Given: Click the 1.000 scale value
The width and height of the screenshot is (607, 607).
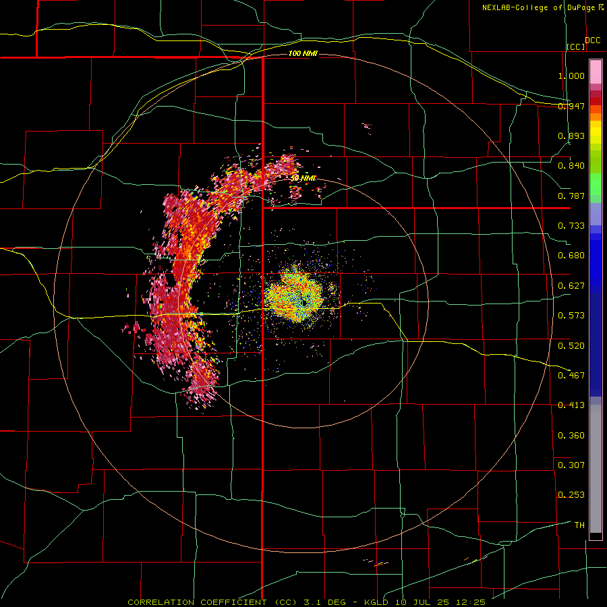Looking at the screenshot, I should coord(571,76).
